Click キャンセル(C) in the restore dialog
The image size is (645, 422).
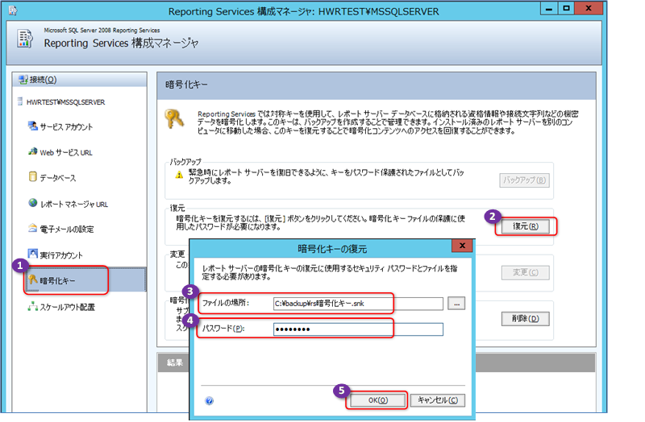(x=438, y=400)
